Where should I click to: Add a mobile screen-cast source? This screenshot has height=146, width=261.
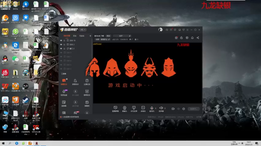(x=134, y=109)
